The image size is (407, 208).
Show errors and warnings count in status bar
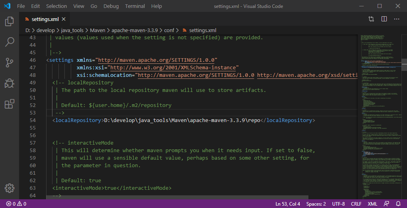[16, 204]
